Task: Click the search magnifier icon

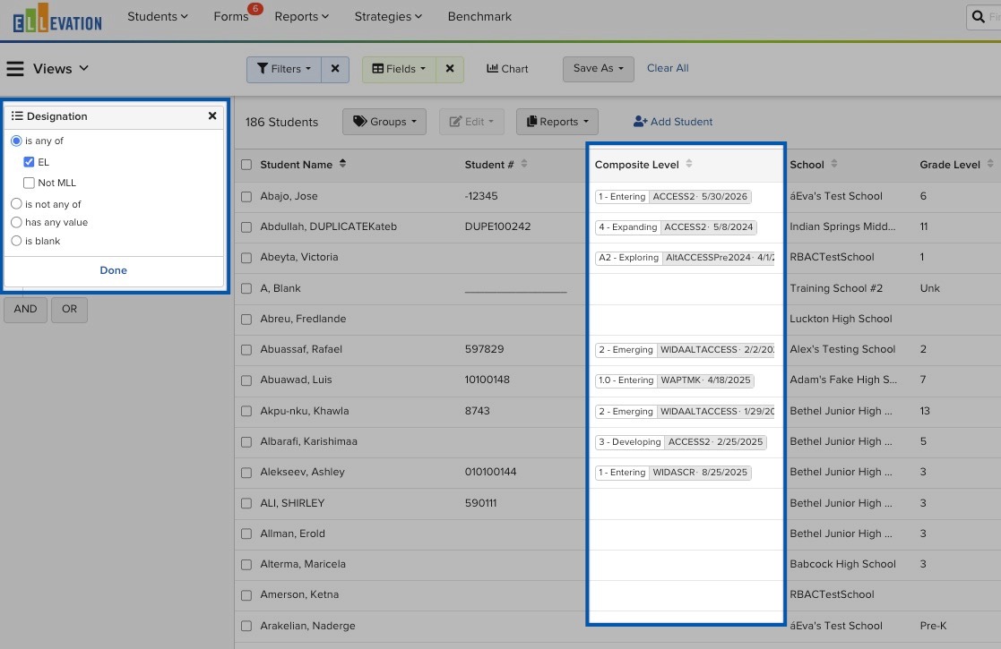Action: click(978, 17)
